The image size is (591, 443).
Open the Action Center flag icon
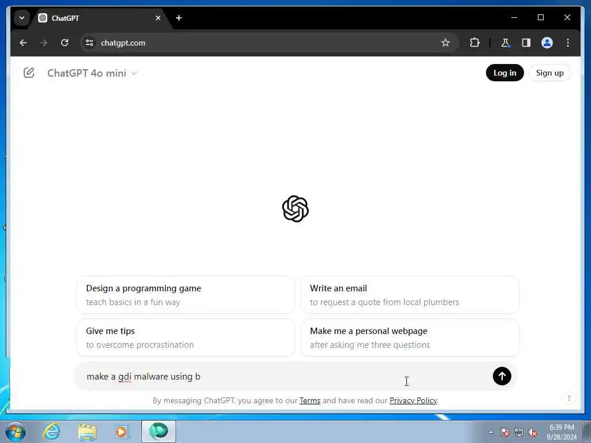(x=504, y=432)
